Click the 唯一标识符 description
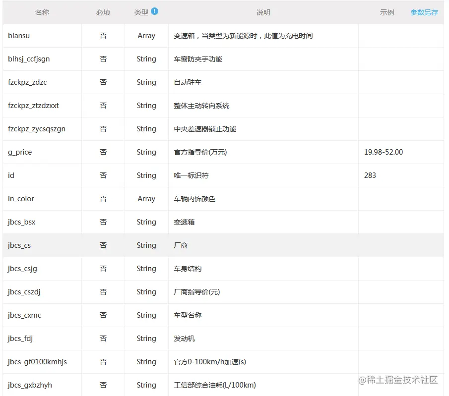The width and height of the screenshot is (449, 396). click(191, 175)
